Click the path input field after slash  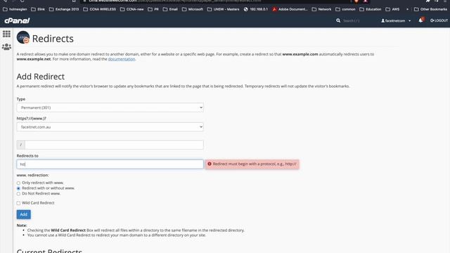click(x=114, y=145)
